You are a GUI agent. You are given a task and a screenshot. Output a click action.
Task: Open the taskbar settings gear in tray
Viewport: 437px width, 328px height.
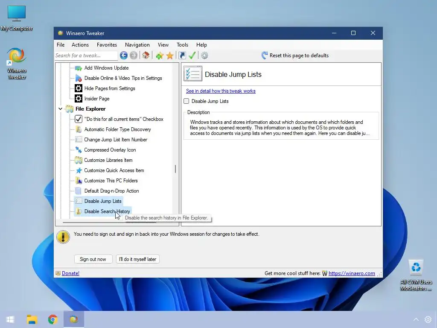[428, 319]
